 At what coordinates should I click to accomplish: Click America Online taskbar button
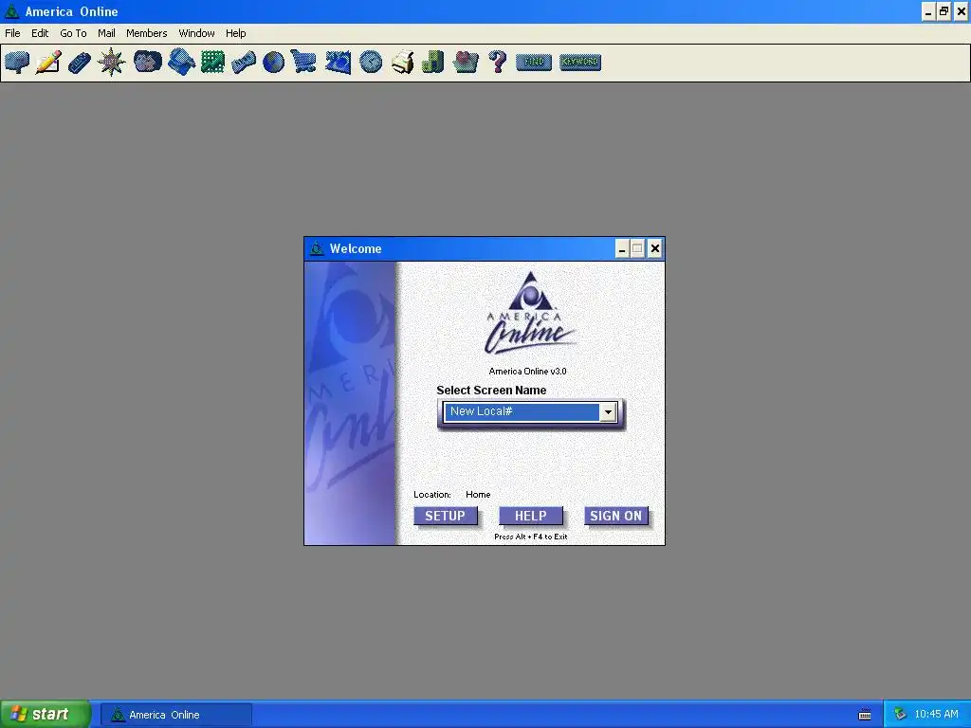coord(175,715)
